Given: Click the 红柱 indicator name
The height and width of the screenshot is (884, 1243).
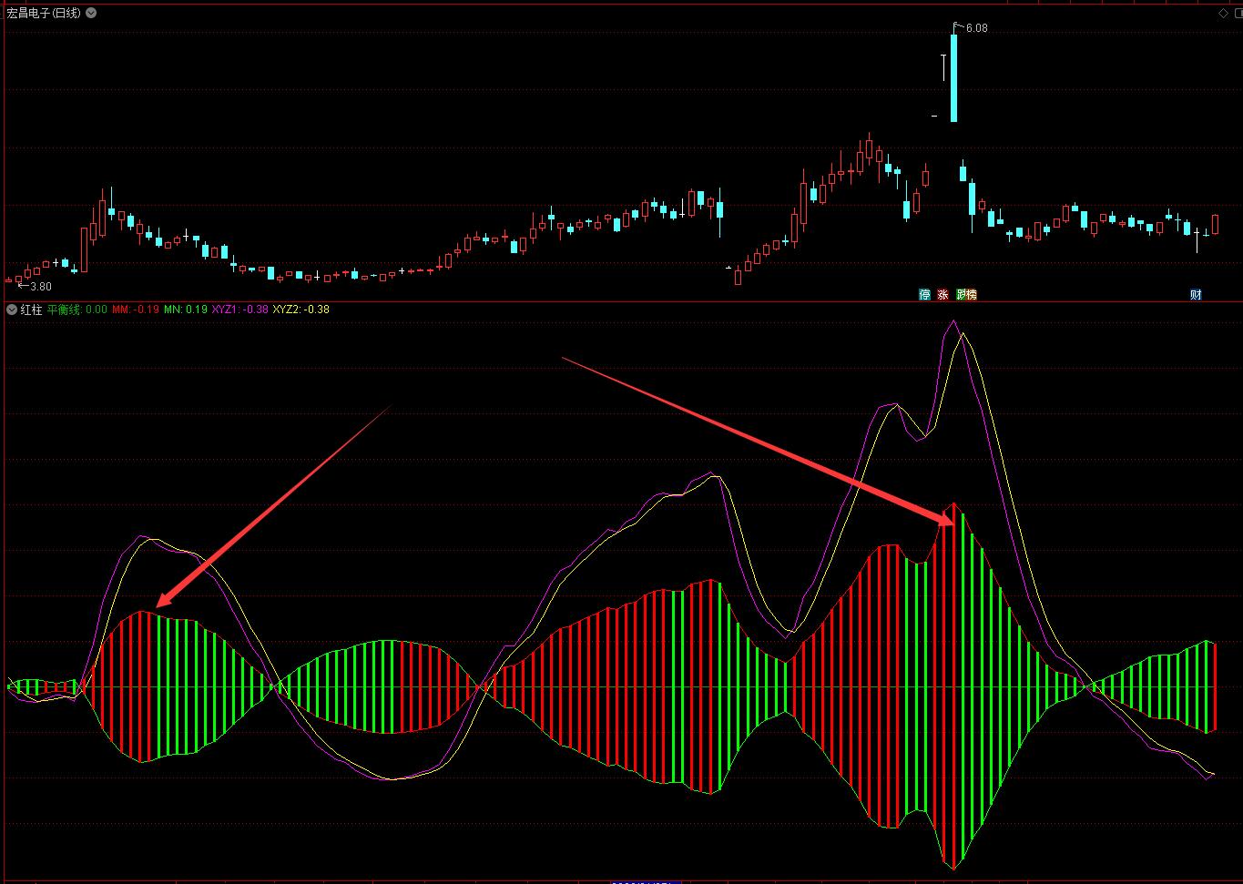Looking at the screenshot, I should 31,310.
